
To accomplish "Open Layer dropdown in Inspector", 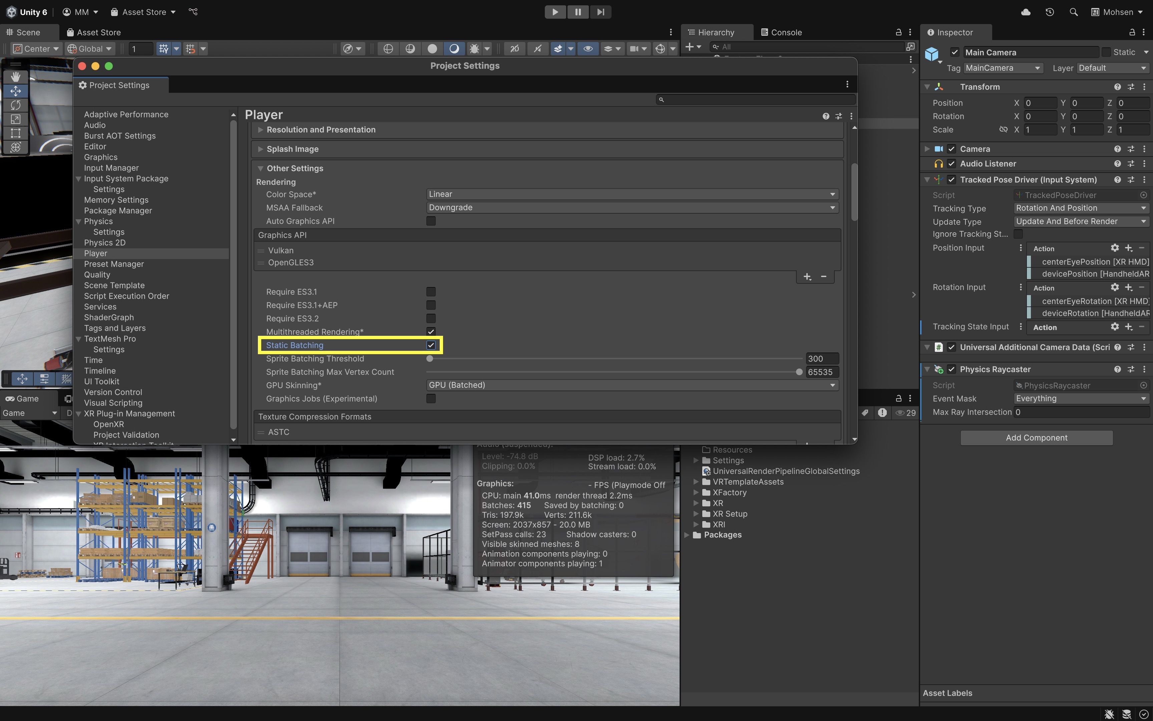I will [x=1113, y=68].
